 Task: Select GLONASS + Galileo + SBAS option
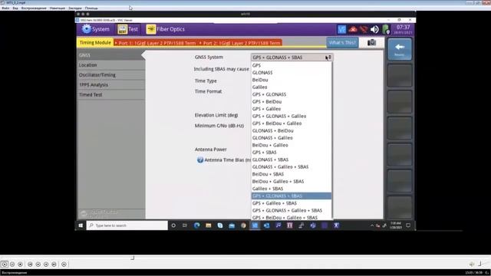click(292, 167)
